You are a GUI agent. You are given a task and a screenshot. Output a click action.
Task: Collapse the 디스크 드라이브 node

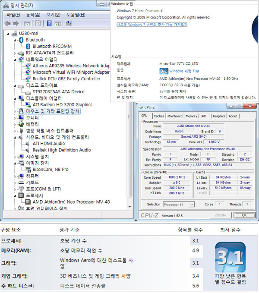coord(15,85)
